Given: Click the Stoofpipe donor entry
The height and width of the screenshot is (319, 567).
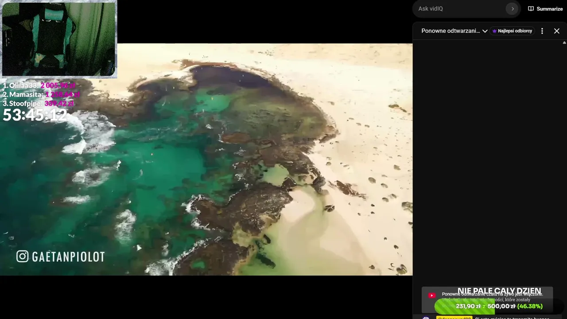Looking at the screenshot, I should click(x=39, y=103).
